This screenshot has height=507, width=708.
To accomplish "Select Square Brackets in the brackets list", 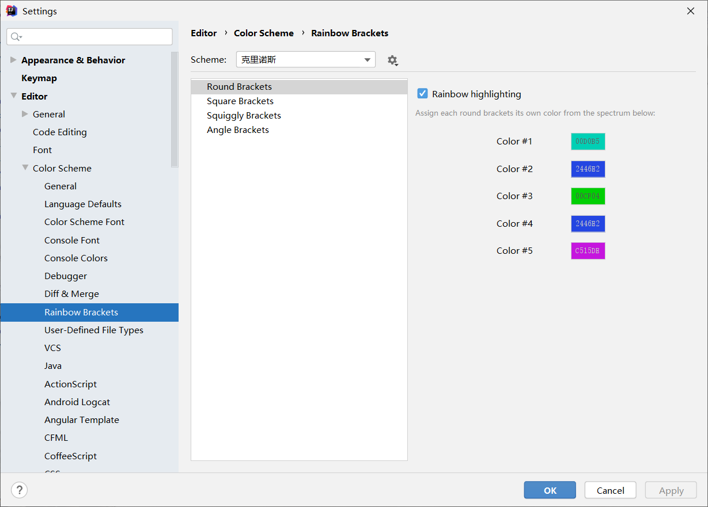I will (240, 101).
